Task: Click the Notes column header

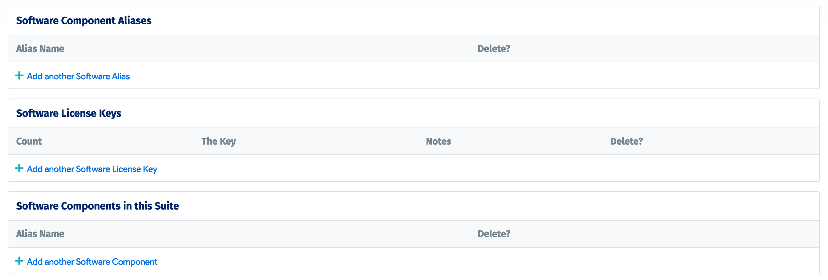Action: (438, 141)
